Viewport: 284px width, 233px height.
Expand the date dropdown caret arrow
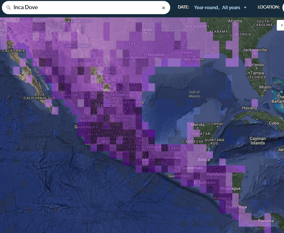[245, 8]
